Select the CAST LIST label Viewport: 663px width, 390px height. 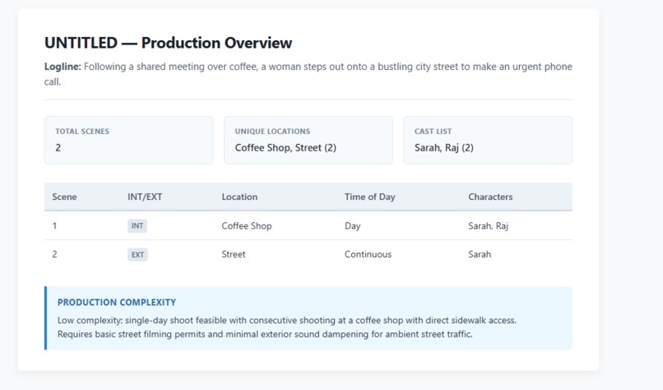click(x=433, y=132)
